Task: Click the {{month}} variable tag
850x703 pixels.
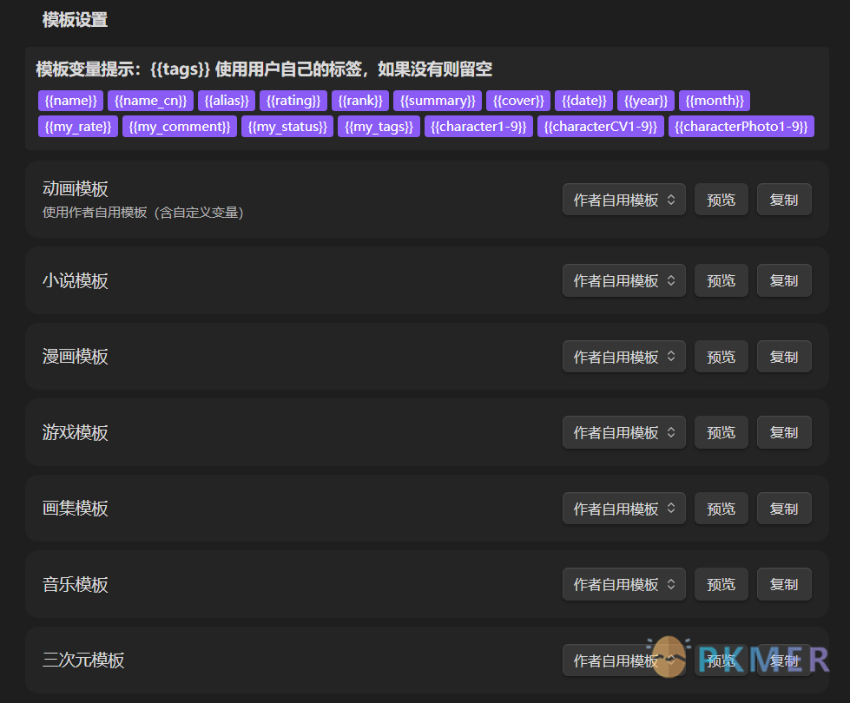Action: (715, 101)
